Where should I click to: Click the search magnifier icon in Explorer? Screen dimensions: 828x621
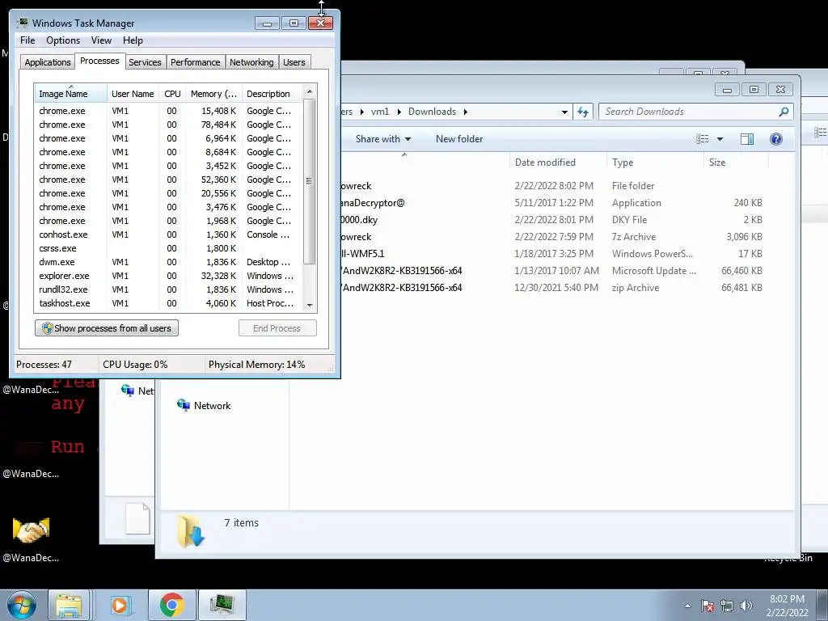point(784,112)
